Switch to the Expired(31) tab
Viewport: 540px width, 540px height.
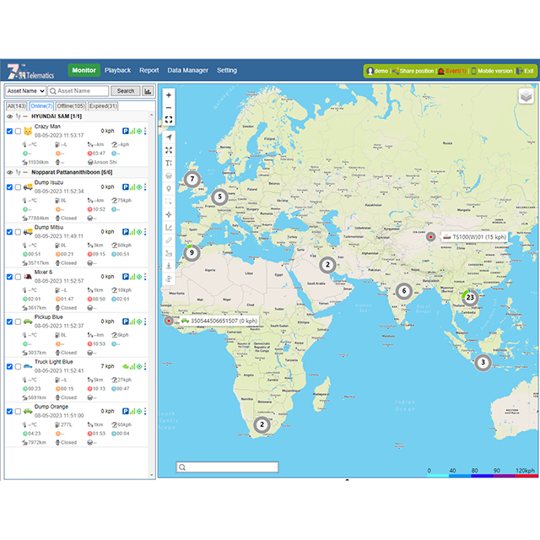pos(103,106)
